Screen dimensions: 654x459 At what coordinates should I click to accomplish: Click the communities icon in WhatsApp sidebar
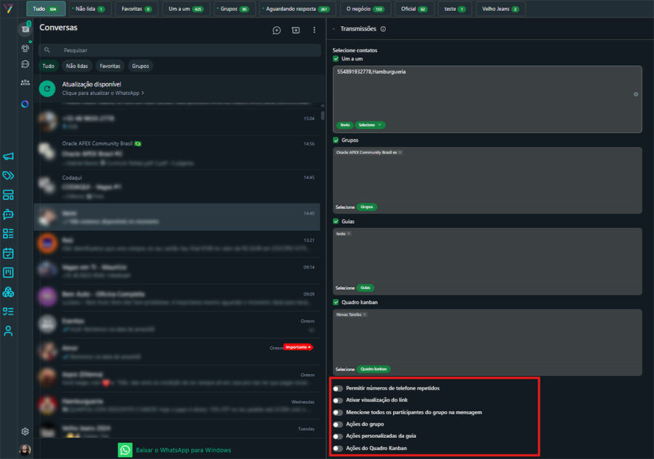click(25, 83)
